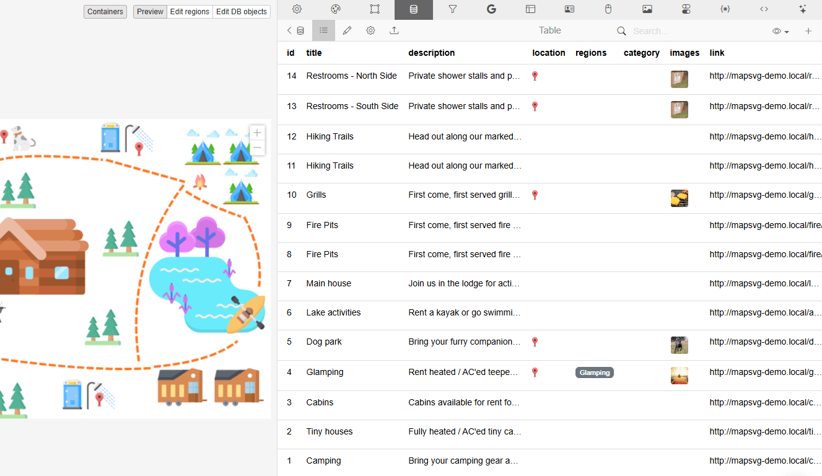Open the Google API settings tab
The width and height of the screenshot is (822, 476).
tap(491, 9)
